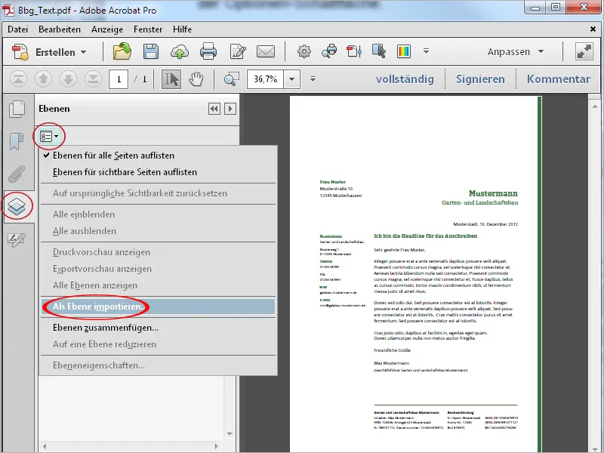This screenshot has width=604, height=453.
Task: Open the Signieren pane
Action: 480,79
